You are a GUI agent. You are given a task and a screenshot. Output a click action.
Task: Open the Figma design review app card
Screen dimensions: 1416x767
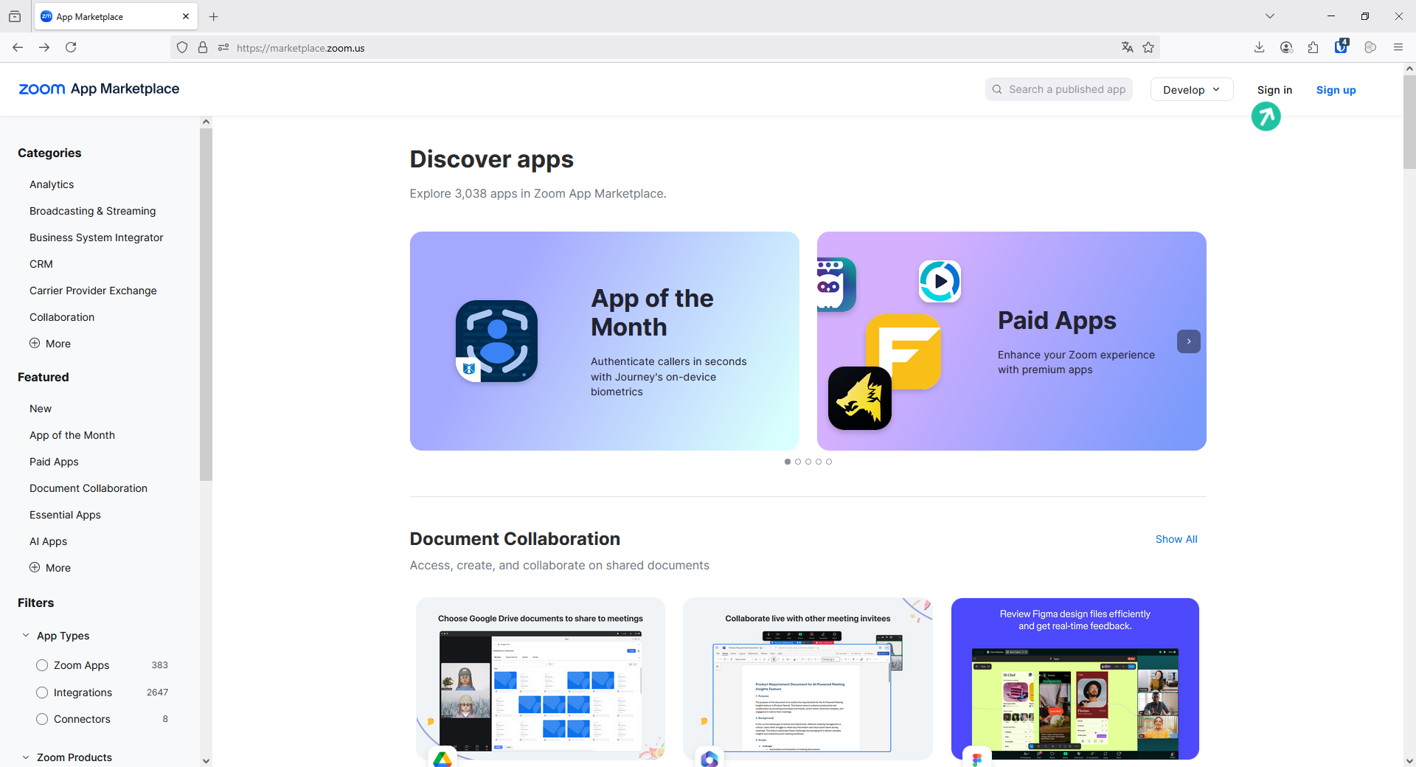click(1075, 678)
